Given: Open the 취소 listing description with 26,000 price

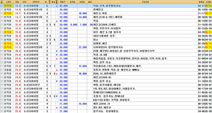Looking at the screenshot, I should 96,40.
